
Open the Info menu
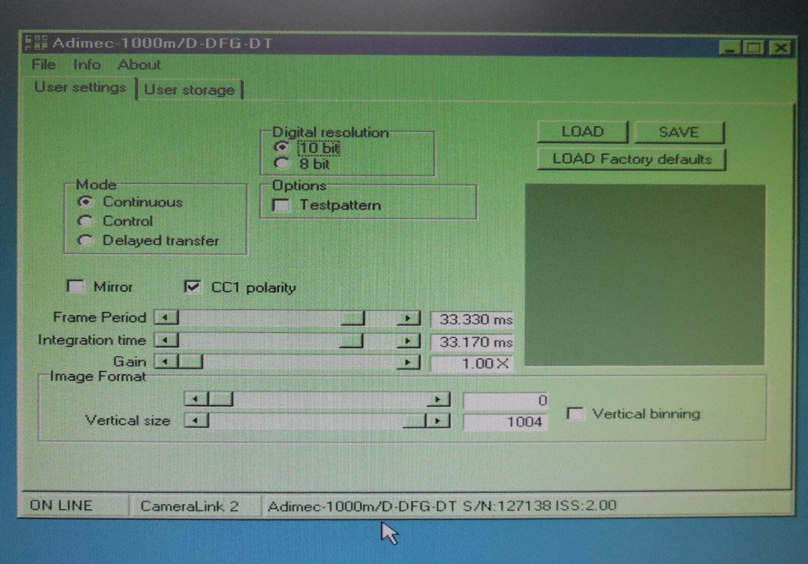[87, 65]
